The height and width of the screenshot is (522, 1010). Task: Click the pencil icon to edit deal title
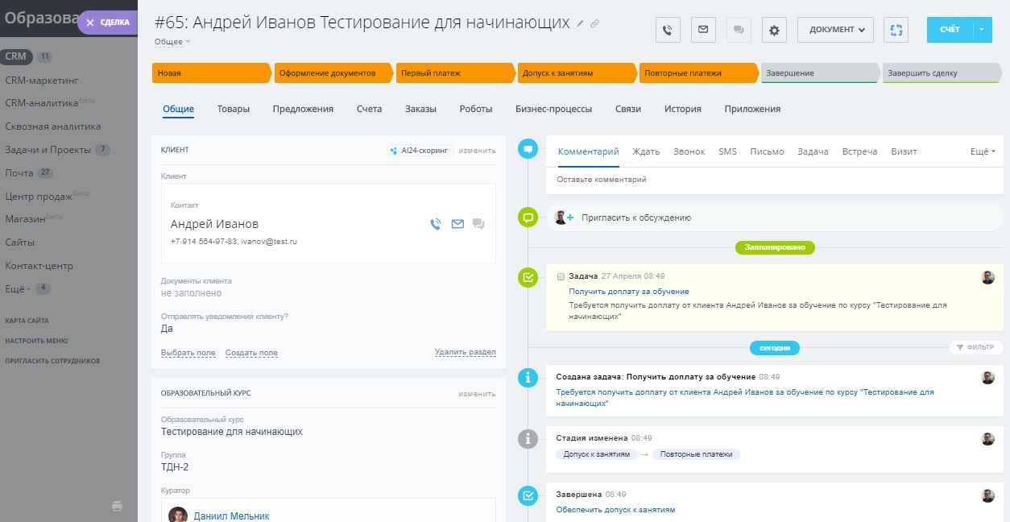click(580, 24)
